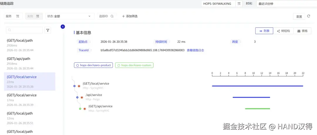Switch to 树结构 view
The height and width of the screenshot is (135, 317).
click(284, 31)
